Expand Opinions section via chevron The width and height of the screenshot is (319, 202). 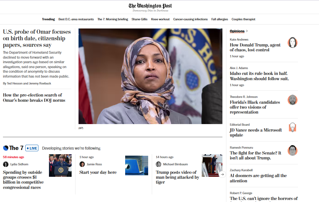247,31
